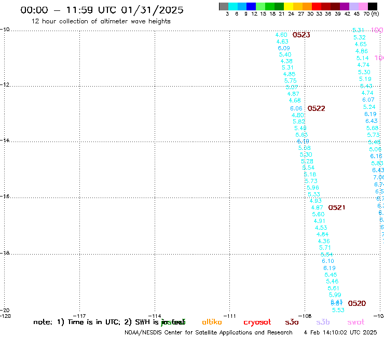The image size is (384, 337).
Task: Click the title 00:00 – 11:59 UTC 01/31/2025
Action: [102, 10]
